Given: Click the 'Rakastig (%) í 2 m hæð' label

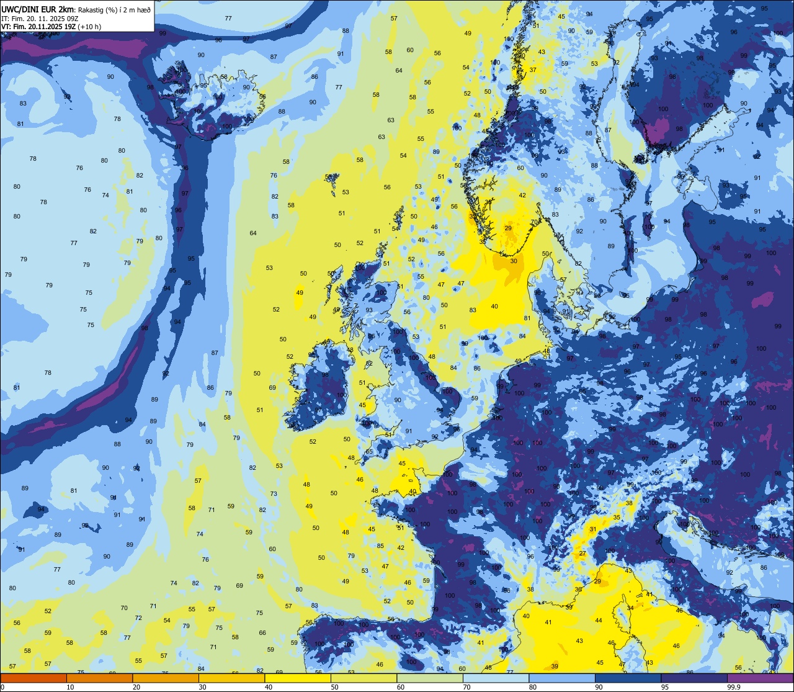Looking at the screenshot, I should (x=114, y=9).
